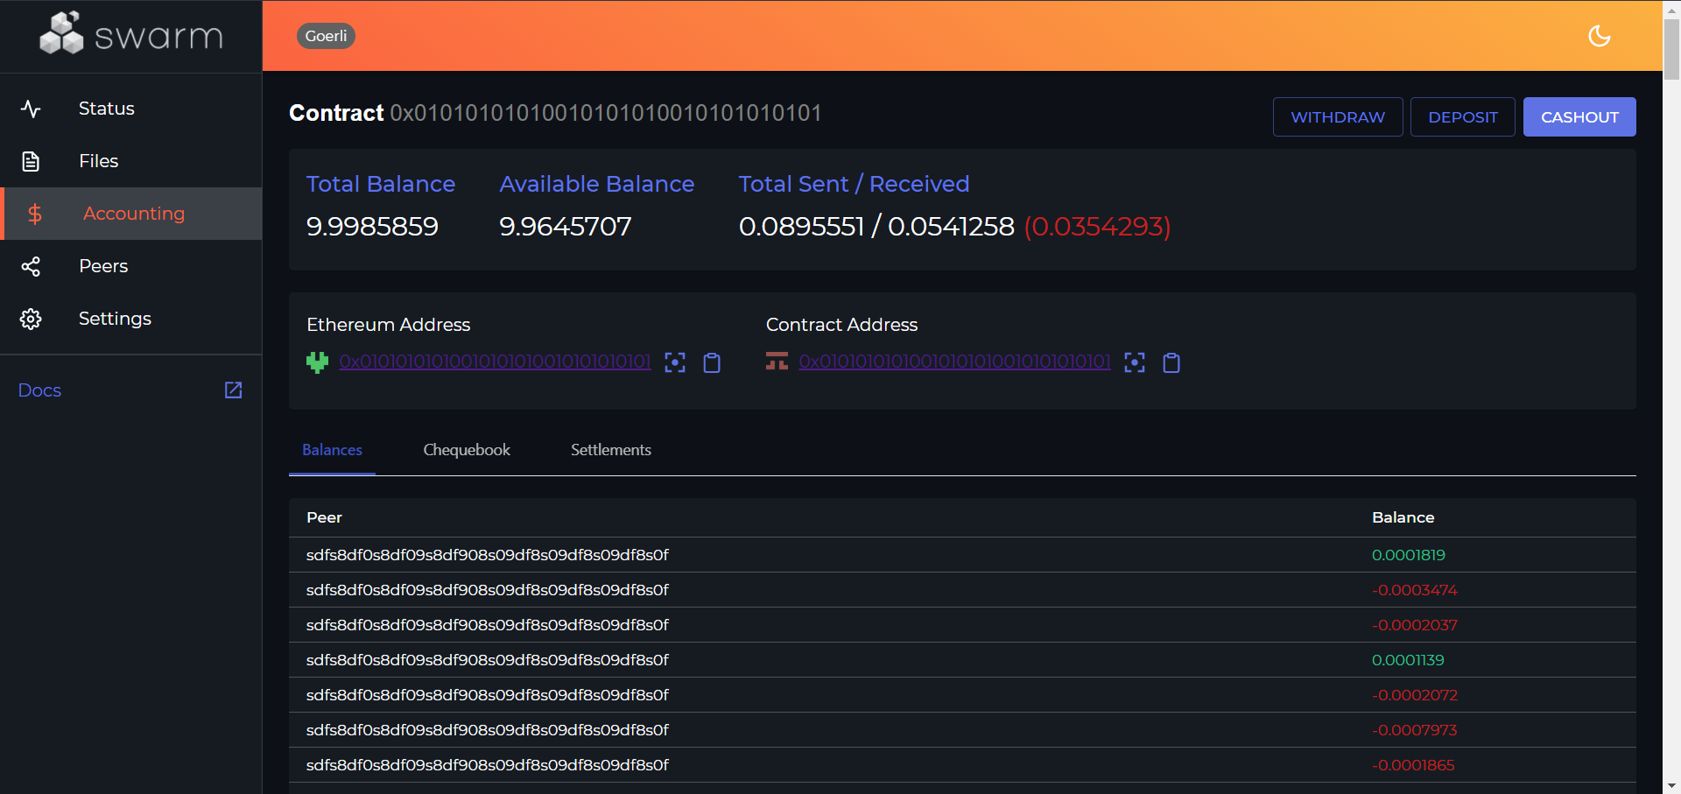Click the Accounting dollar icon
Image resolution: width=1681 pixels, height=794 pixels.
point(35,214)
